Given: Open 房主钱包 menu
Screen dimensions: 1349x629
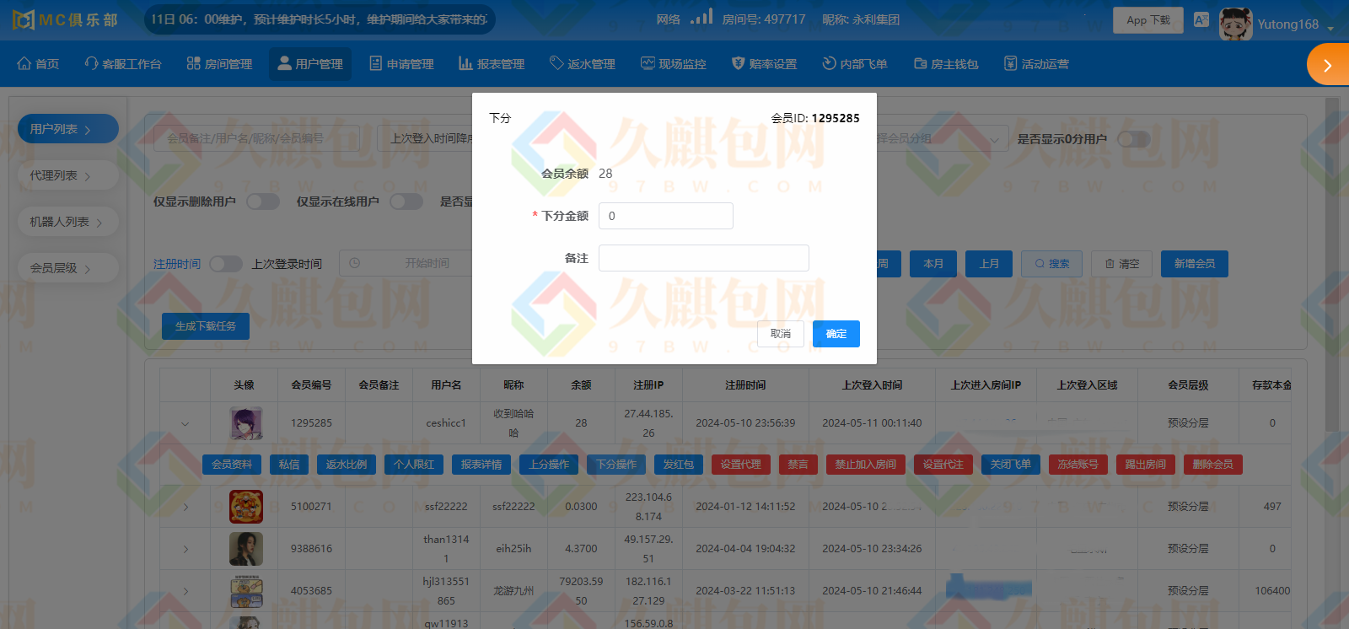Looking at the screenshot, I should [946, 64].
